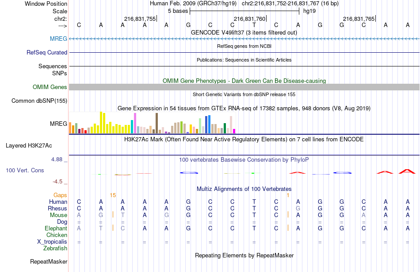Click the tallest yellow GTEx expression bar

pos(101,122)
